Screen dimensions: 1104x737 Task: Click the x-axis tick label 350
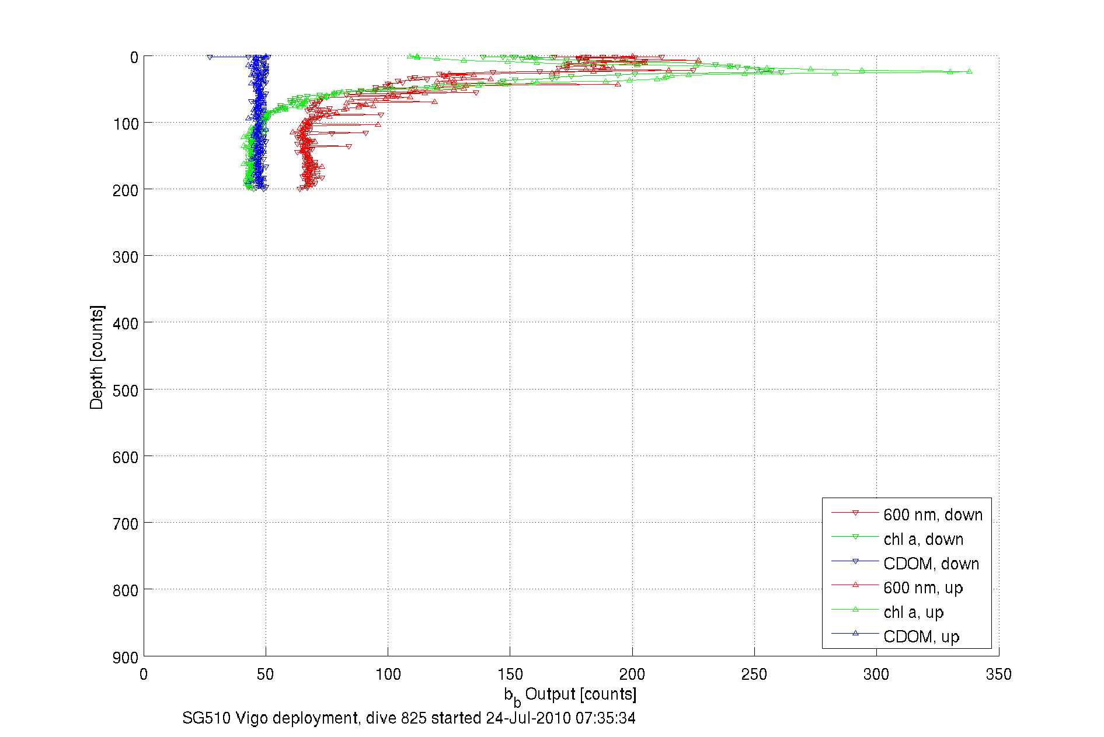(998, 675)
